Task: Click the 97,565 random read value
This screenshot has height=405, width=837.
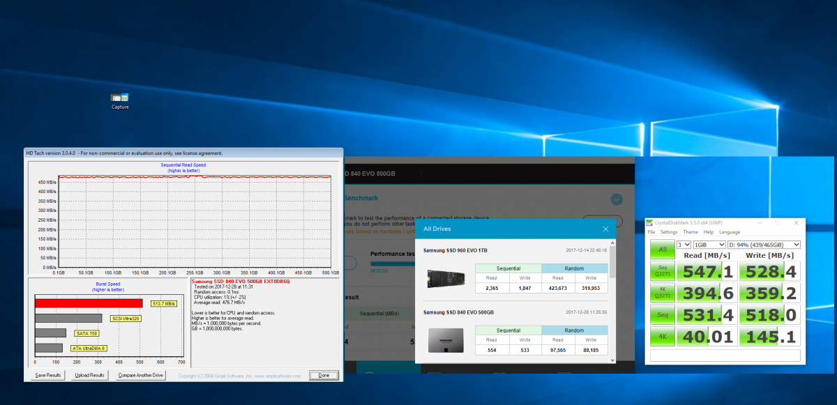Action: [558, 350]
